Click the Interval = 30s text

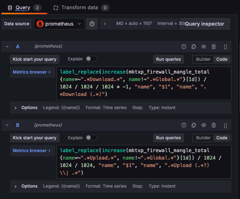[172, 23]
